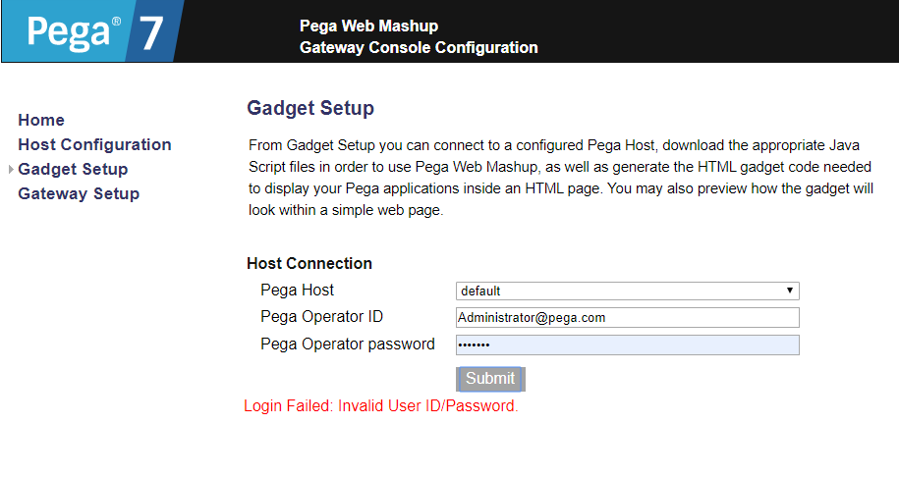Viewport: 899px width, 477px height.
Task: Click the arrow marker beside Gadget Setup
Action: click(x=11, y=170)
